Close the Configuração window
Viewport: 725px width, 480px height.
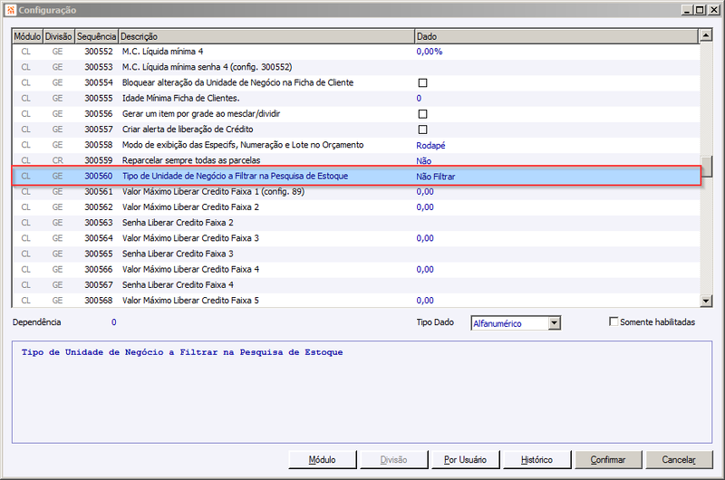tap(714, 10)
